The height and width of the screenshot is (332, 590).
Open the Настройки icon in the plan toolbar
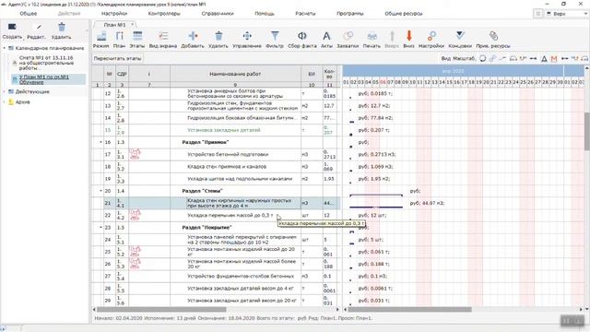(431, 36)
